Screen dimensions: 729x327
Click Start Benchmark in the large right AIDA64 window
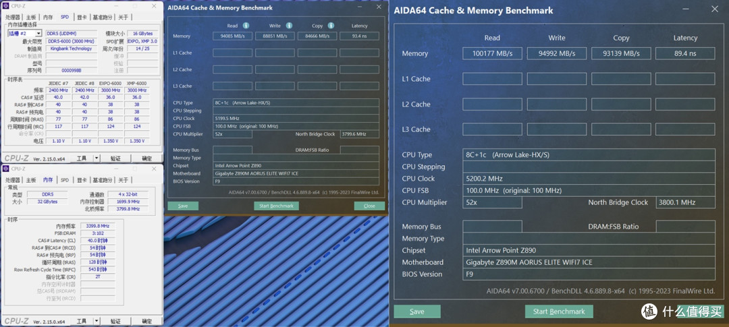tap(559, 311)
